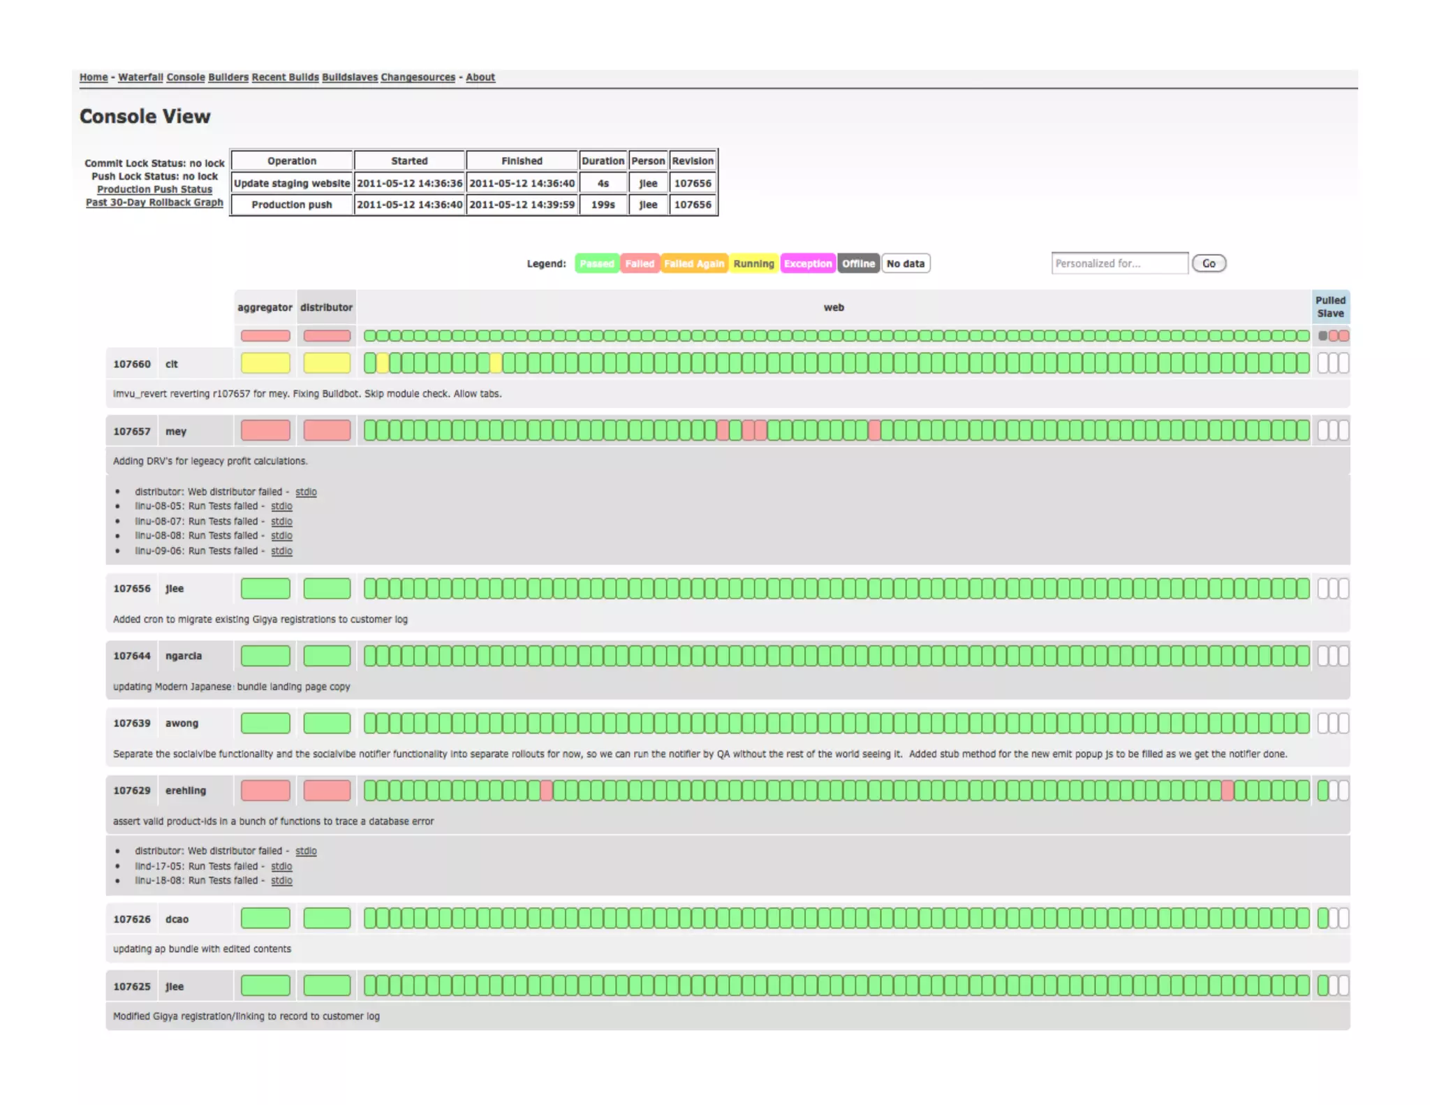This screenshot has width=1430, height=1105.
Task: Click yellow running aggregator box for revision 107660
Action: tap(265, 363)
